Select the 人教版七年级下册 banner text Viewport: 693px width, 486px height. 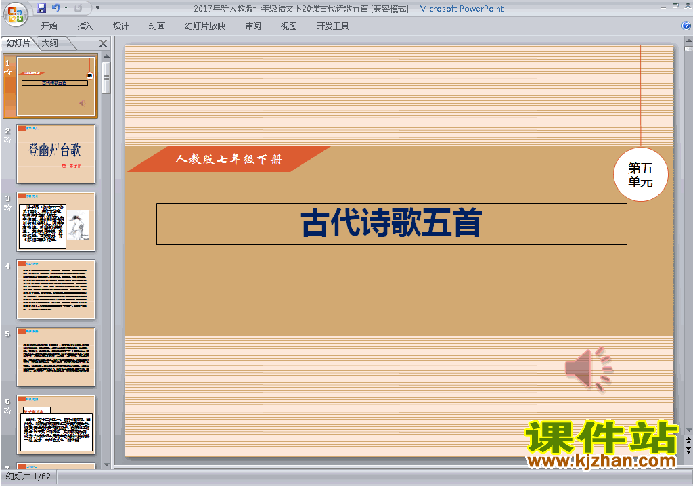click(x=229, y=159)
